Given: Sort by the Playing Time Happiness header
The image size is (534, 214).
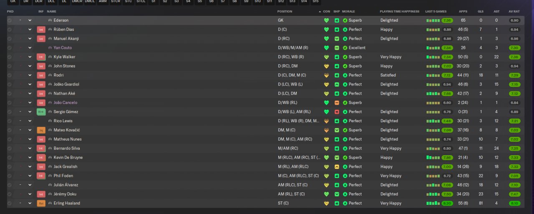Looking at the screenshot, I should [x=400, y=12].
